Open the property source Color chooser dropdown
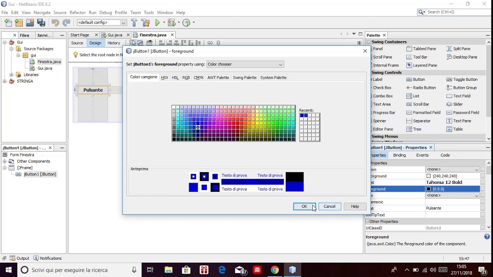Viewport: 493px width, 277px height. click(x=245, y=64)
